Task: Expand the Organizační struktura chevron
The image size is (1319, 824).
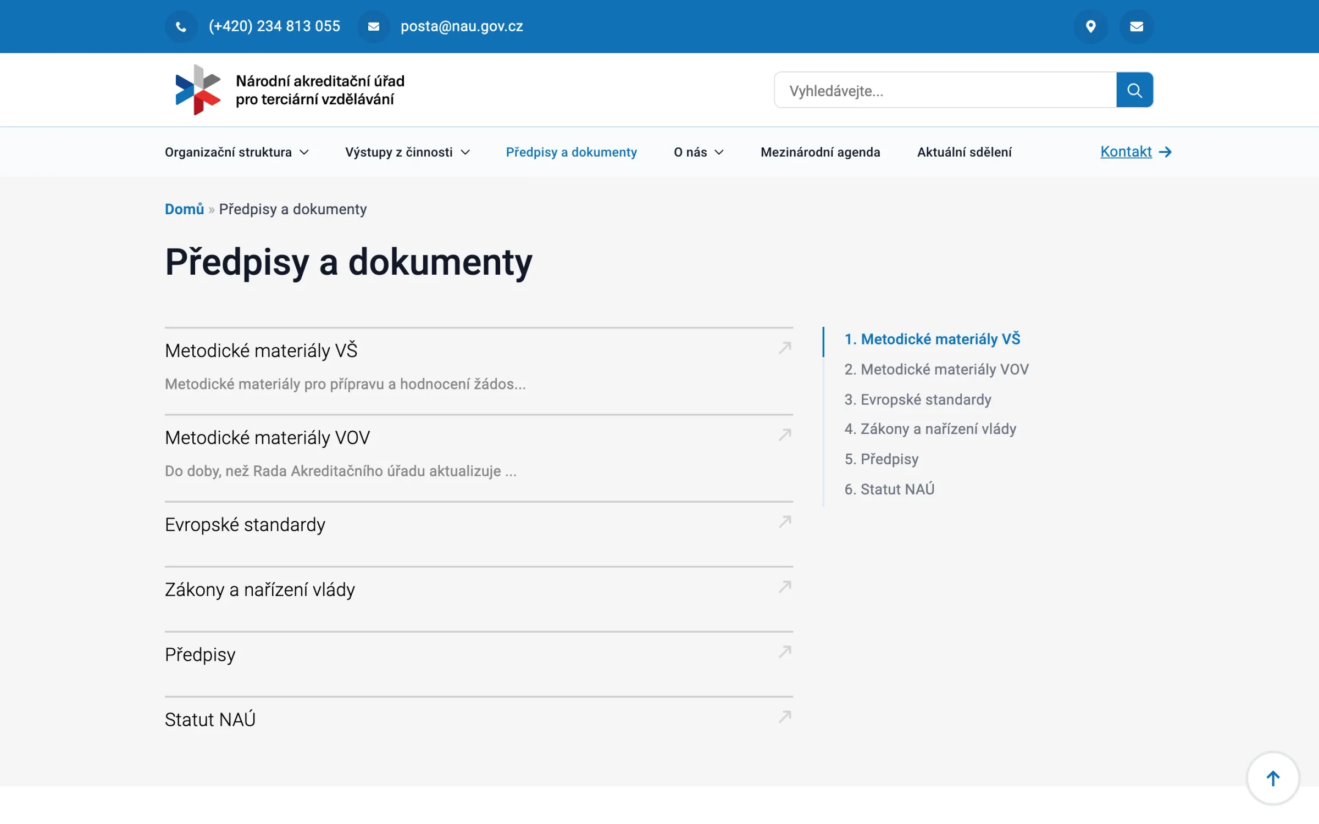Action: pos(304,153)
